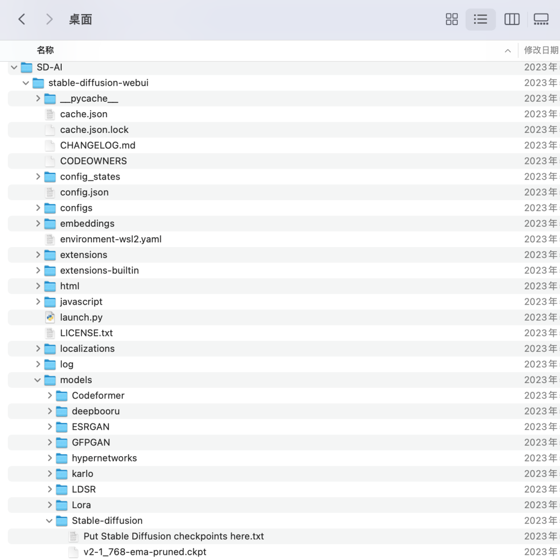Click the config.json file icon
560x559 pixels.
(x=50, y=193)
